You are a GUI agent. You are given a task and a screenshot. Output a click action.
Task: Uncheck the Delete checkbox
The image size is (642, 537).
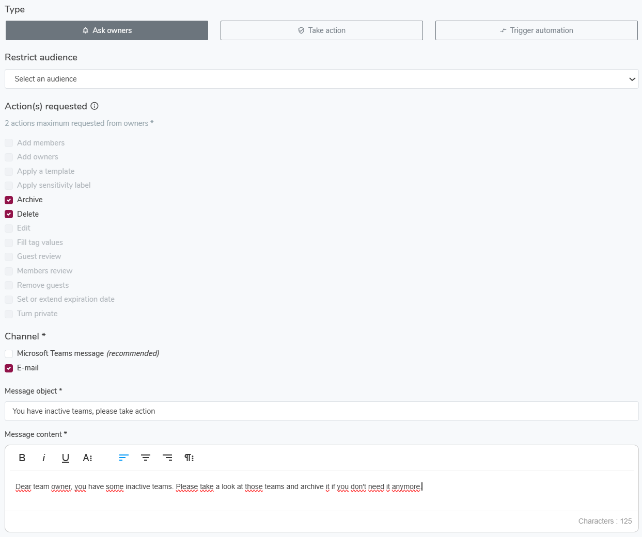[9, 214]
